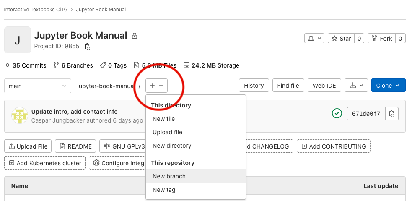Image resolution: width=412 pixels, height=201 pixels.
Task: Click the fork count 0
Action: [x=400, y=39]
